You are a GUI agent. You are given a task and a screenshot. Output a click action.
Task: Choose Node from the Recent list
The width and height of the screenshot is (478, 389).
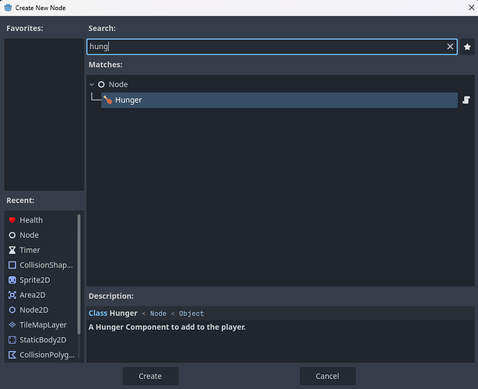pyautogui.click(x=29, y=235)
